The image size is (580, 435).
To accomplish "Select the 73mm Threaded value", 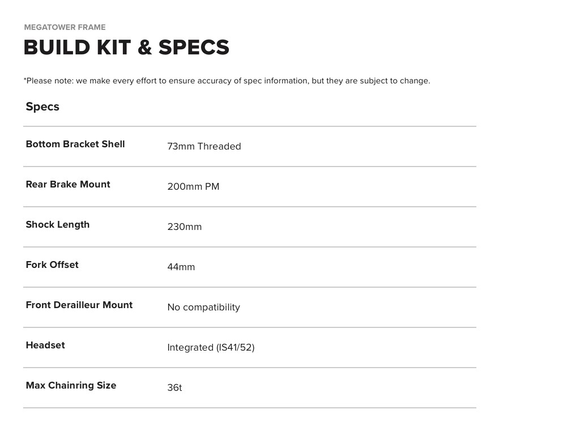I will (x=204, y=147).
